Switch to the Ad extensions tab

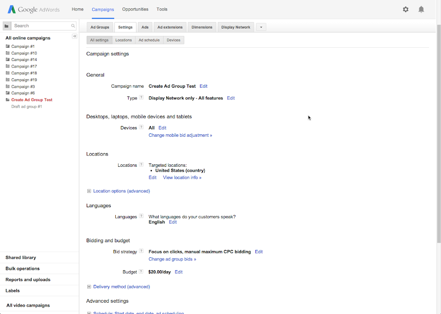170,27
